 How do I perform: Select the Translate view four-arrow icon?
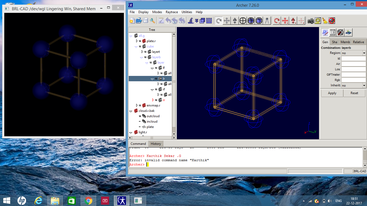(227, 21)
